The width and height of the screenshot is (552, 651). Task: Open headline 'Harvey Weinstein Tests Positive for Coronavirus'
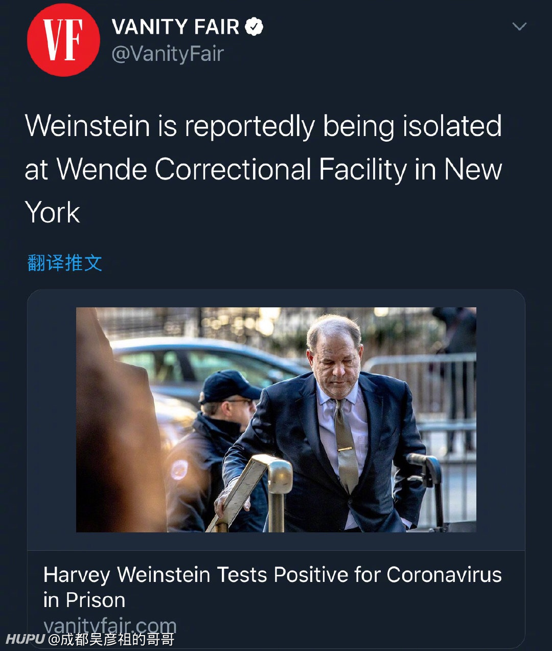272,575
